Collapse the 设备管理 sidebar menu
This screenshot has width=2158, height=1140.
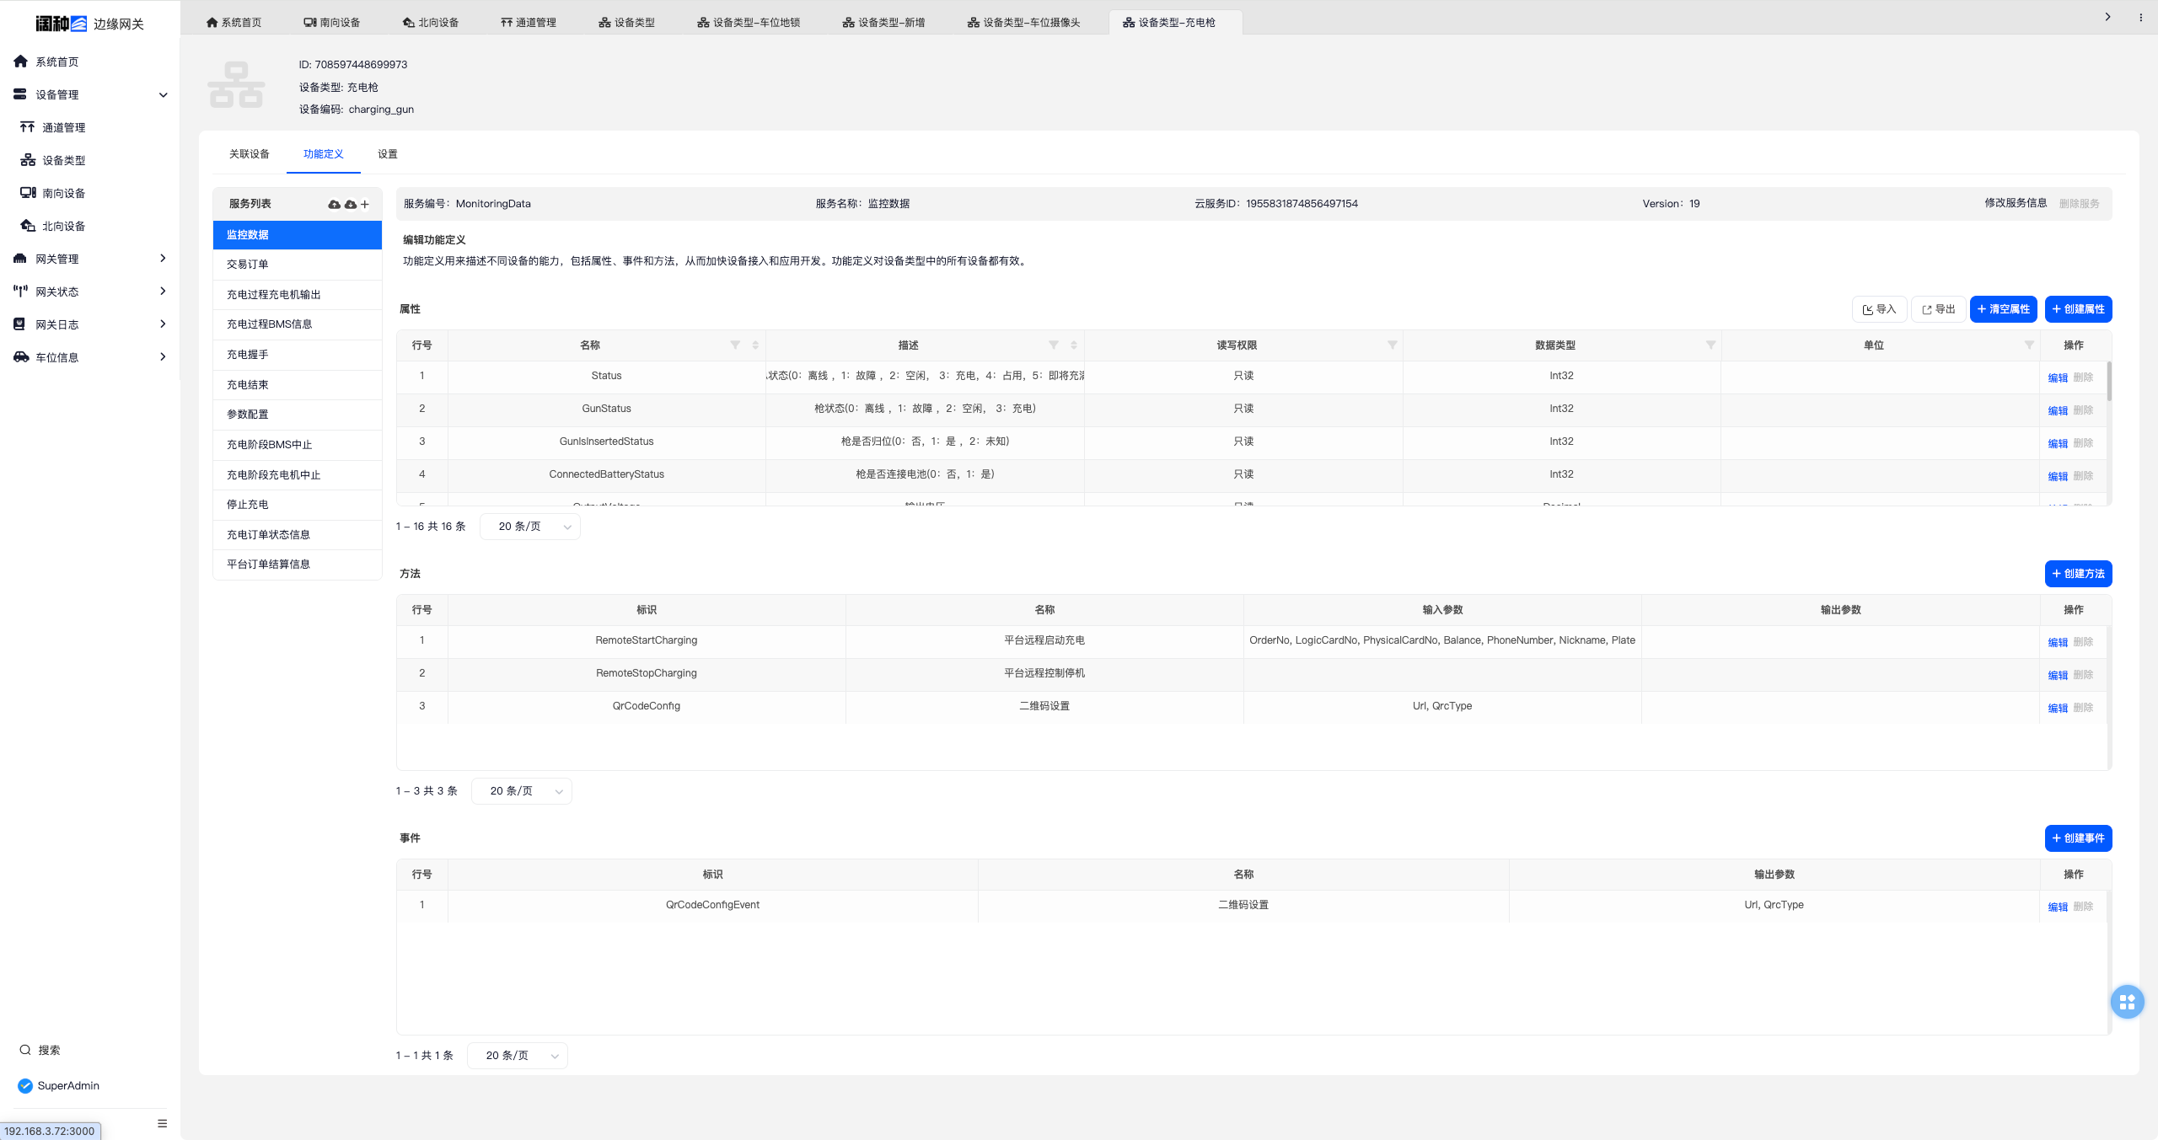click(163, 94)
